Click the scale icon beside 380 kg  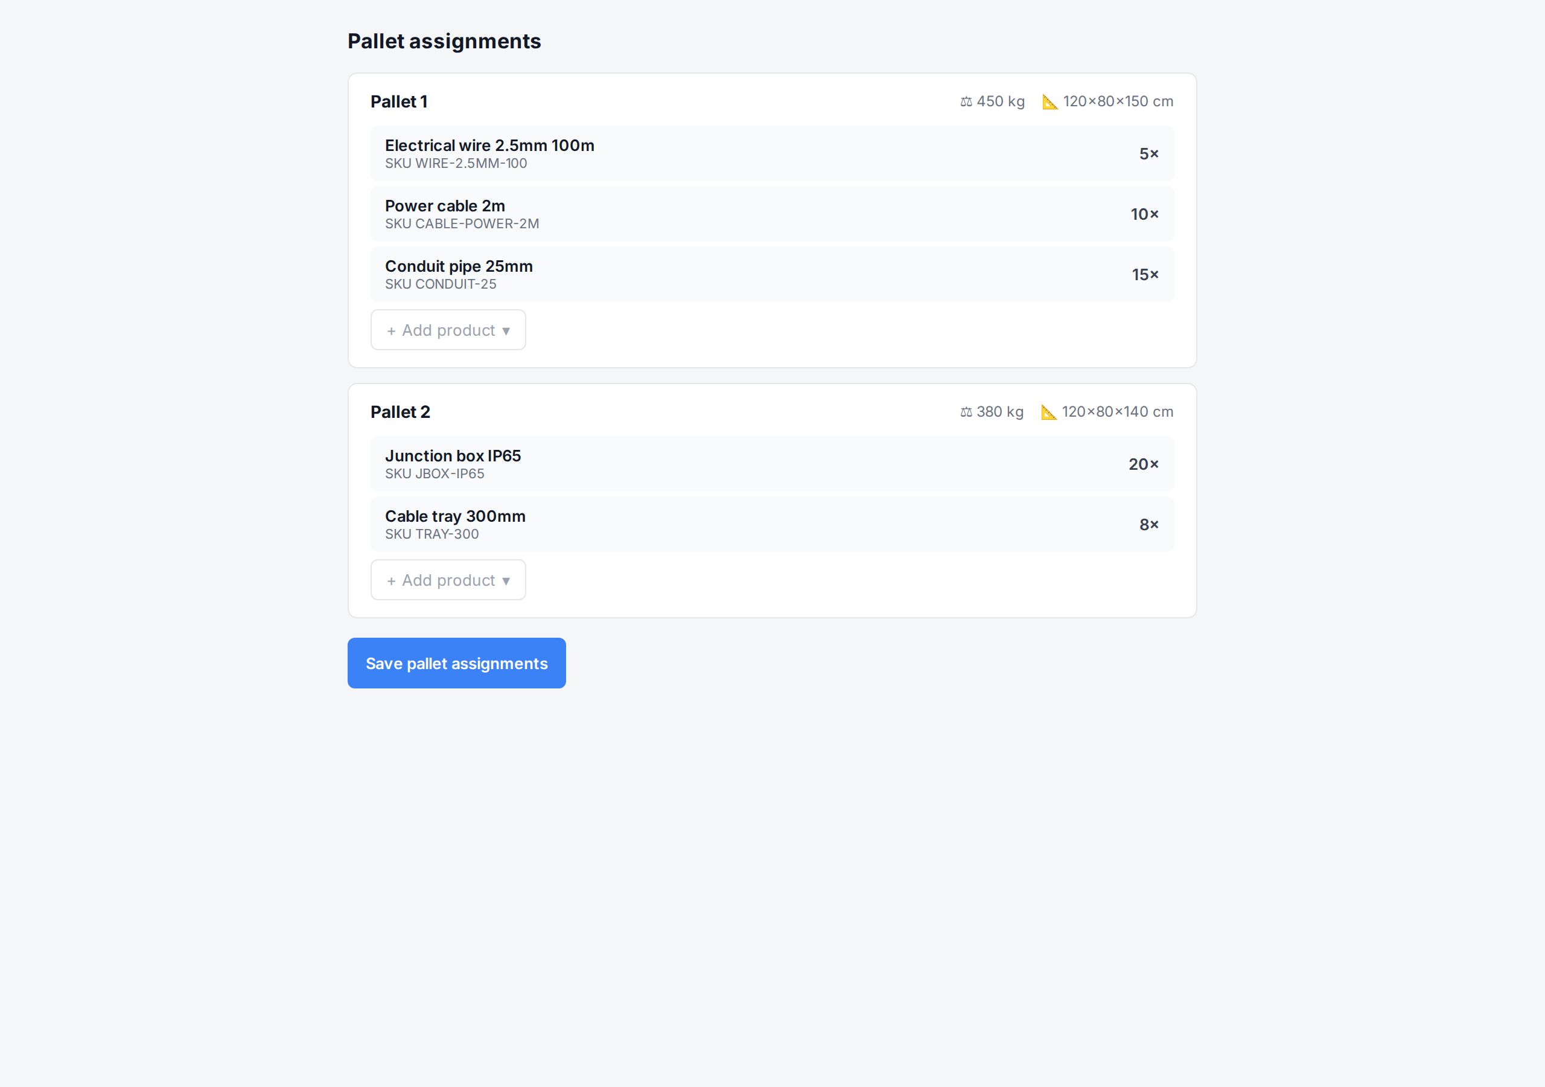966,412
